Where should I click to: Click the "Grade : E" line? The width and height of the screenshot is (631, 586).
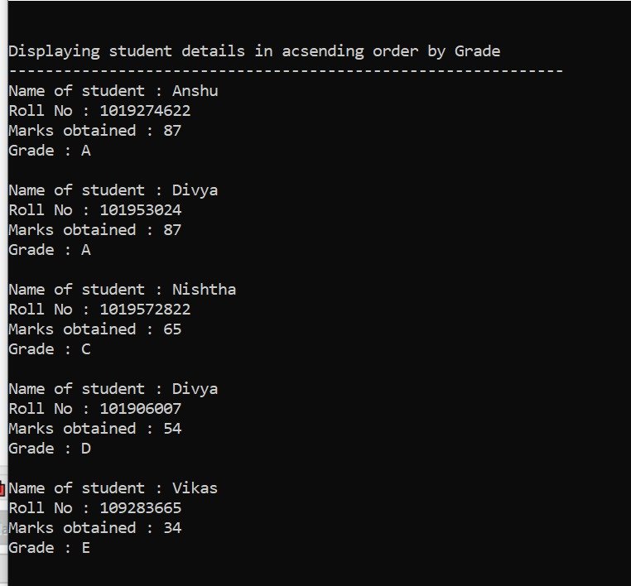[x=49, y=548]
